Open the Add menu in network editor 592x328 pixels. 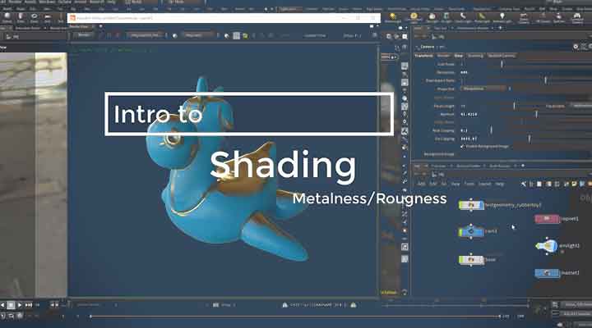pyautogui.click(x=421, y=184)
